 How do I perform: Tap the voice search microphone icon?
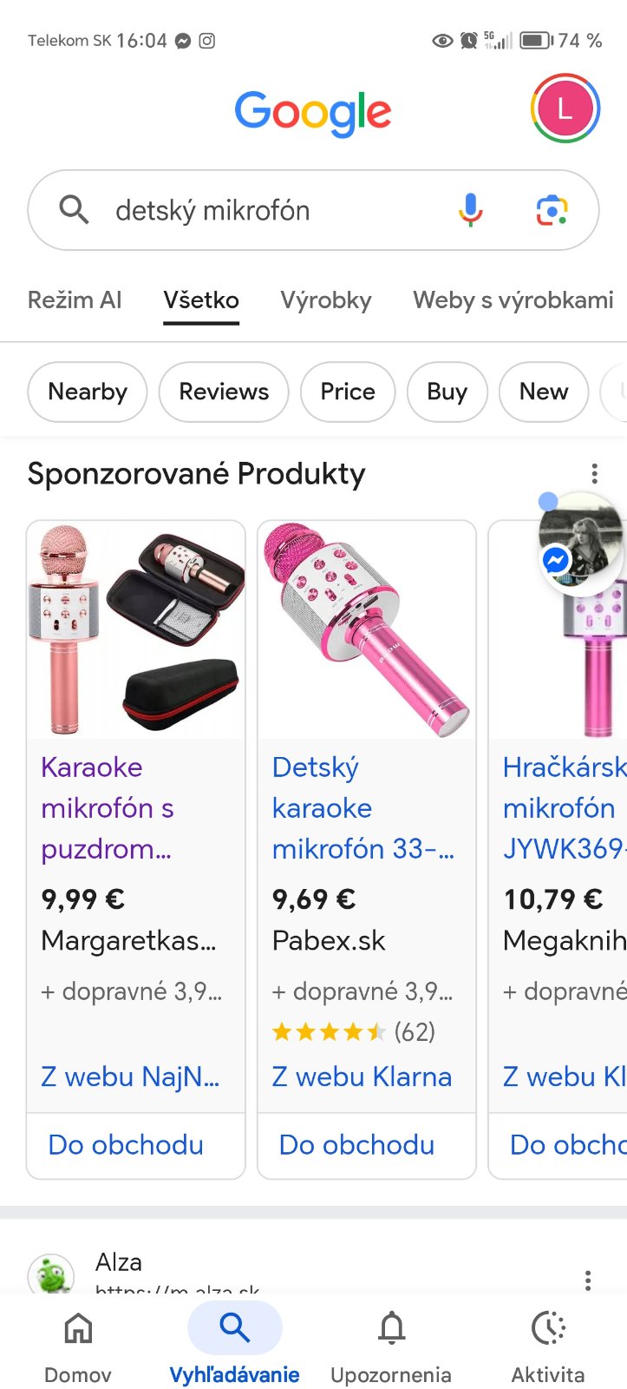click(x=470, y=210)
